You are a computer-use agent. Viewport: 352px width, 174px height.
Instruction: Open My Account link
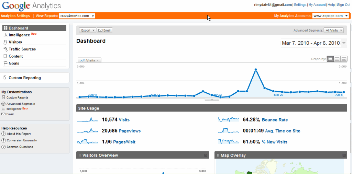[317, 5]
